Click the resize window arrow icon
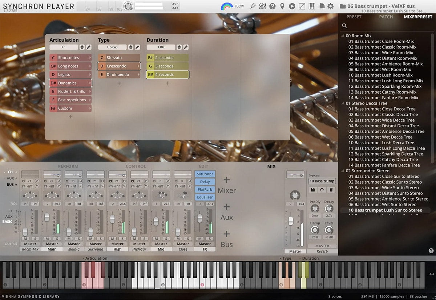 302,6
